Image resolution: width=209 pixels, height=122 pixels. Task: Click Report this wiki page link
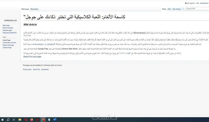pos(32,57)
